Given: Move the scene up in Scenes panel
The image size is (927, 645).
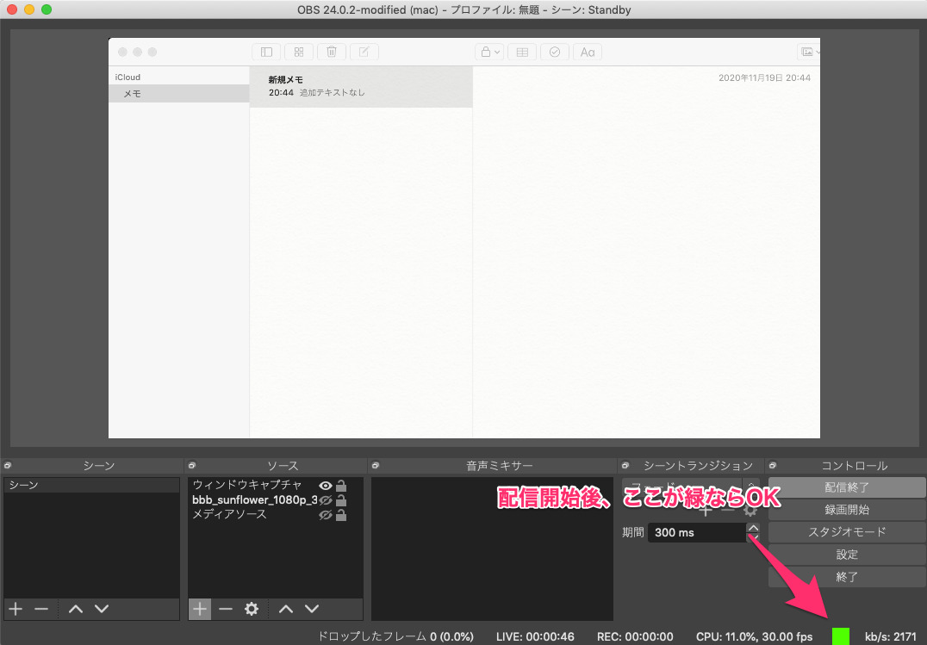Looking at the screenshot, I should (x=76, y=609).
